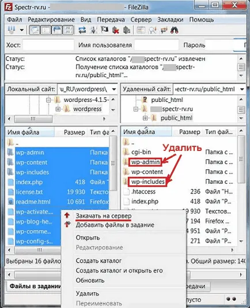Choose Создать каталог и открыть его
250x308 pixels.
(119, 271)
